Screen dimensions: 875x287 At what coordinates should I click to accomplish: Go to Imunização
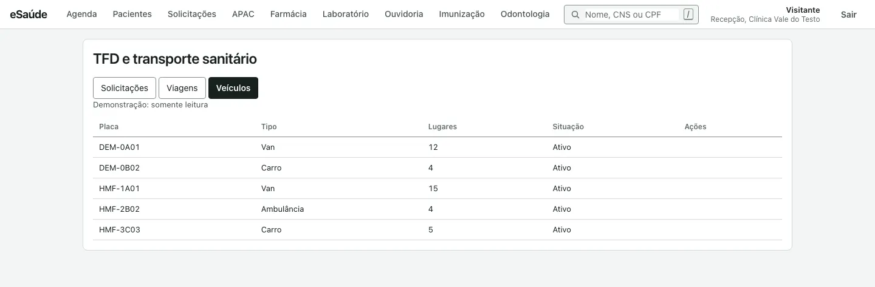pyautogui.click(x=462, y=14)
